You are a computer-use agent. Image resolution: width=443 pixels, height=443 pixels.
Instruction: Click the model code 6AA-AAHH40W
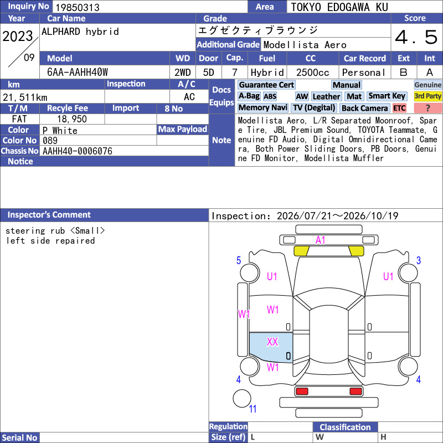tap(78, 72)
